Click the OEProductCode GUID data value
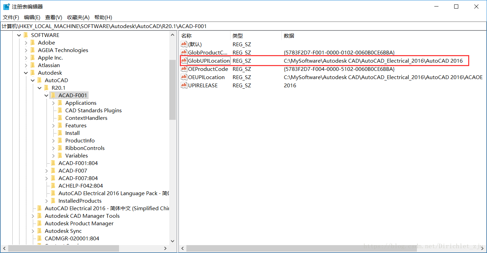The height and width of the screenshot is (253, 487). [339, 69]
